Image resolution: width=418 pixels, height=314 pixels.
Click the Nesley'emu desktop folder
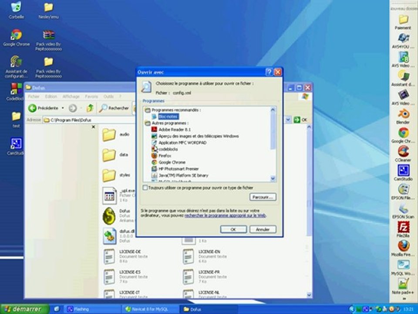tap(48, 10)
